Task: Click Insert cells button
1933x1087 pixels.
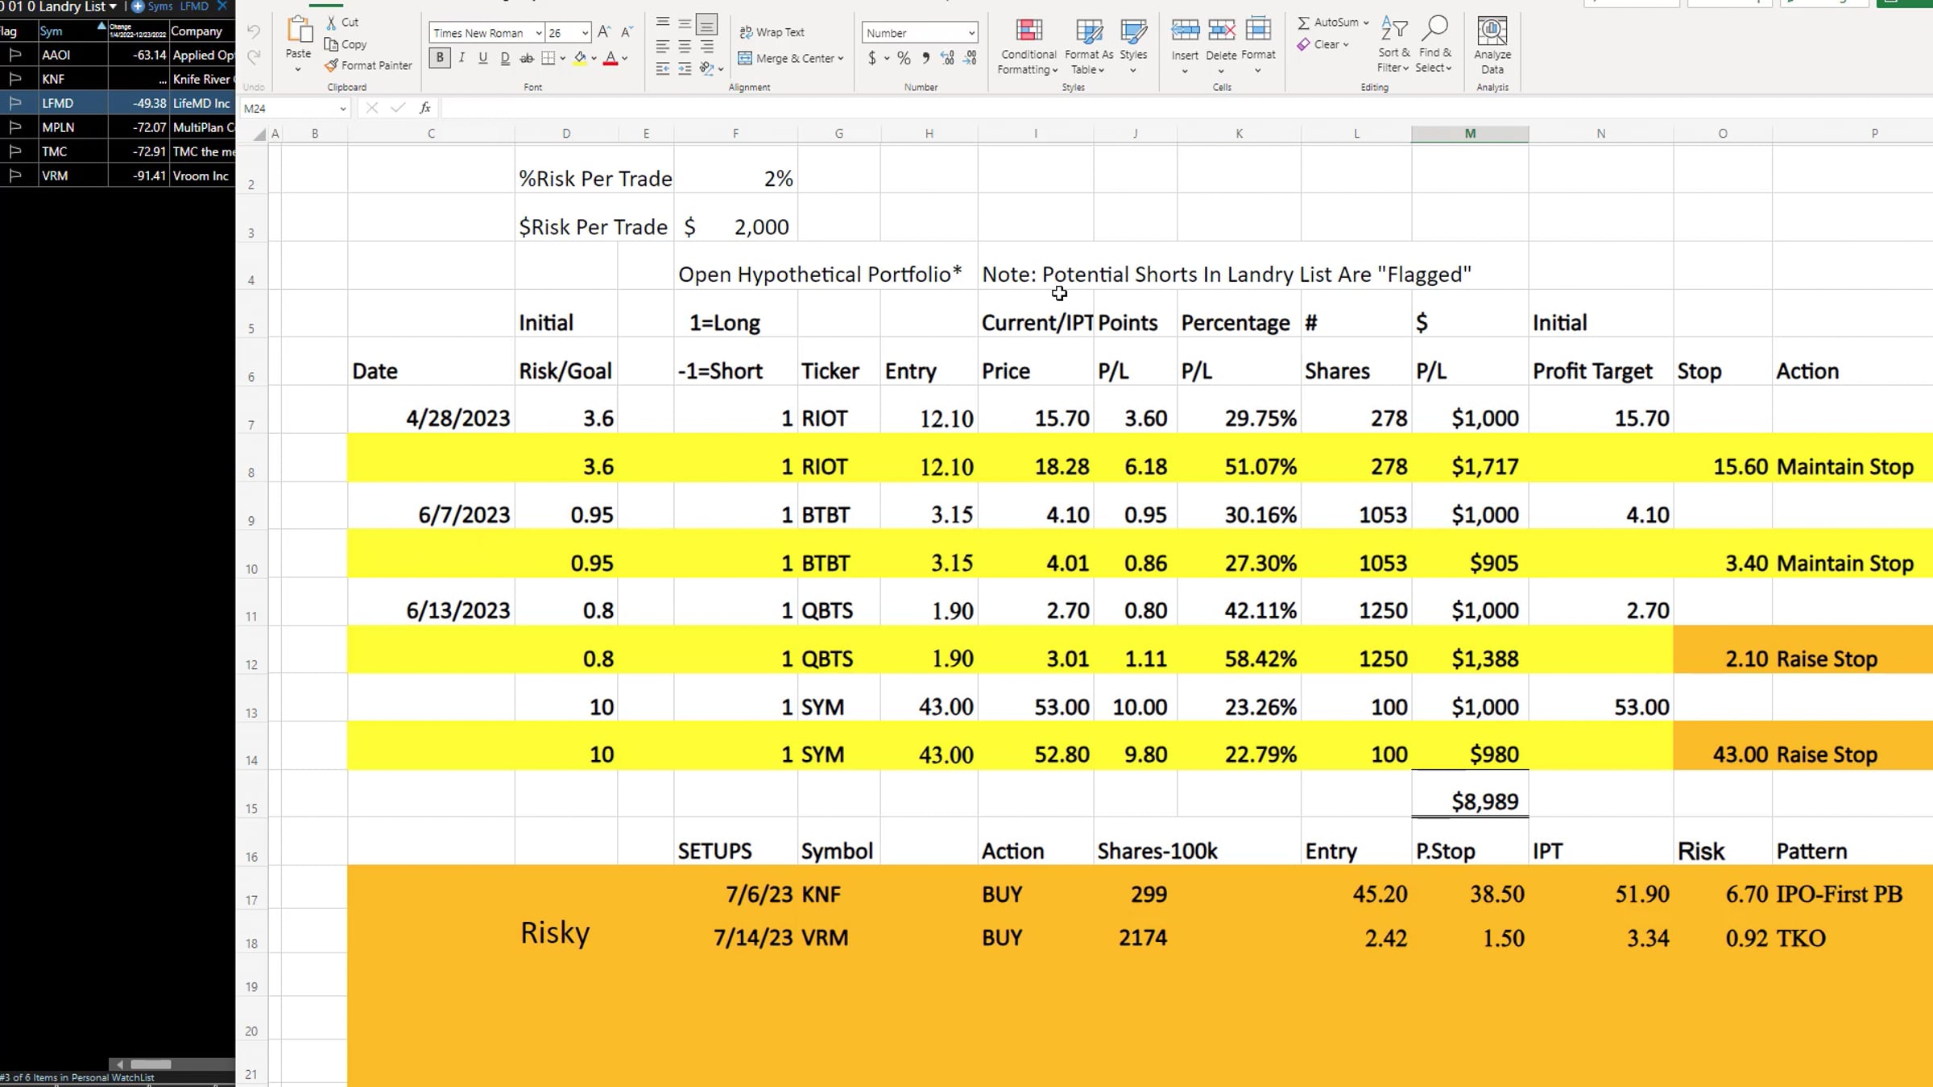Action: click(x=1185, y=47)
